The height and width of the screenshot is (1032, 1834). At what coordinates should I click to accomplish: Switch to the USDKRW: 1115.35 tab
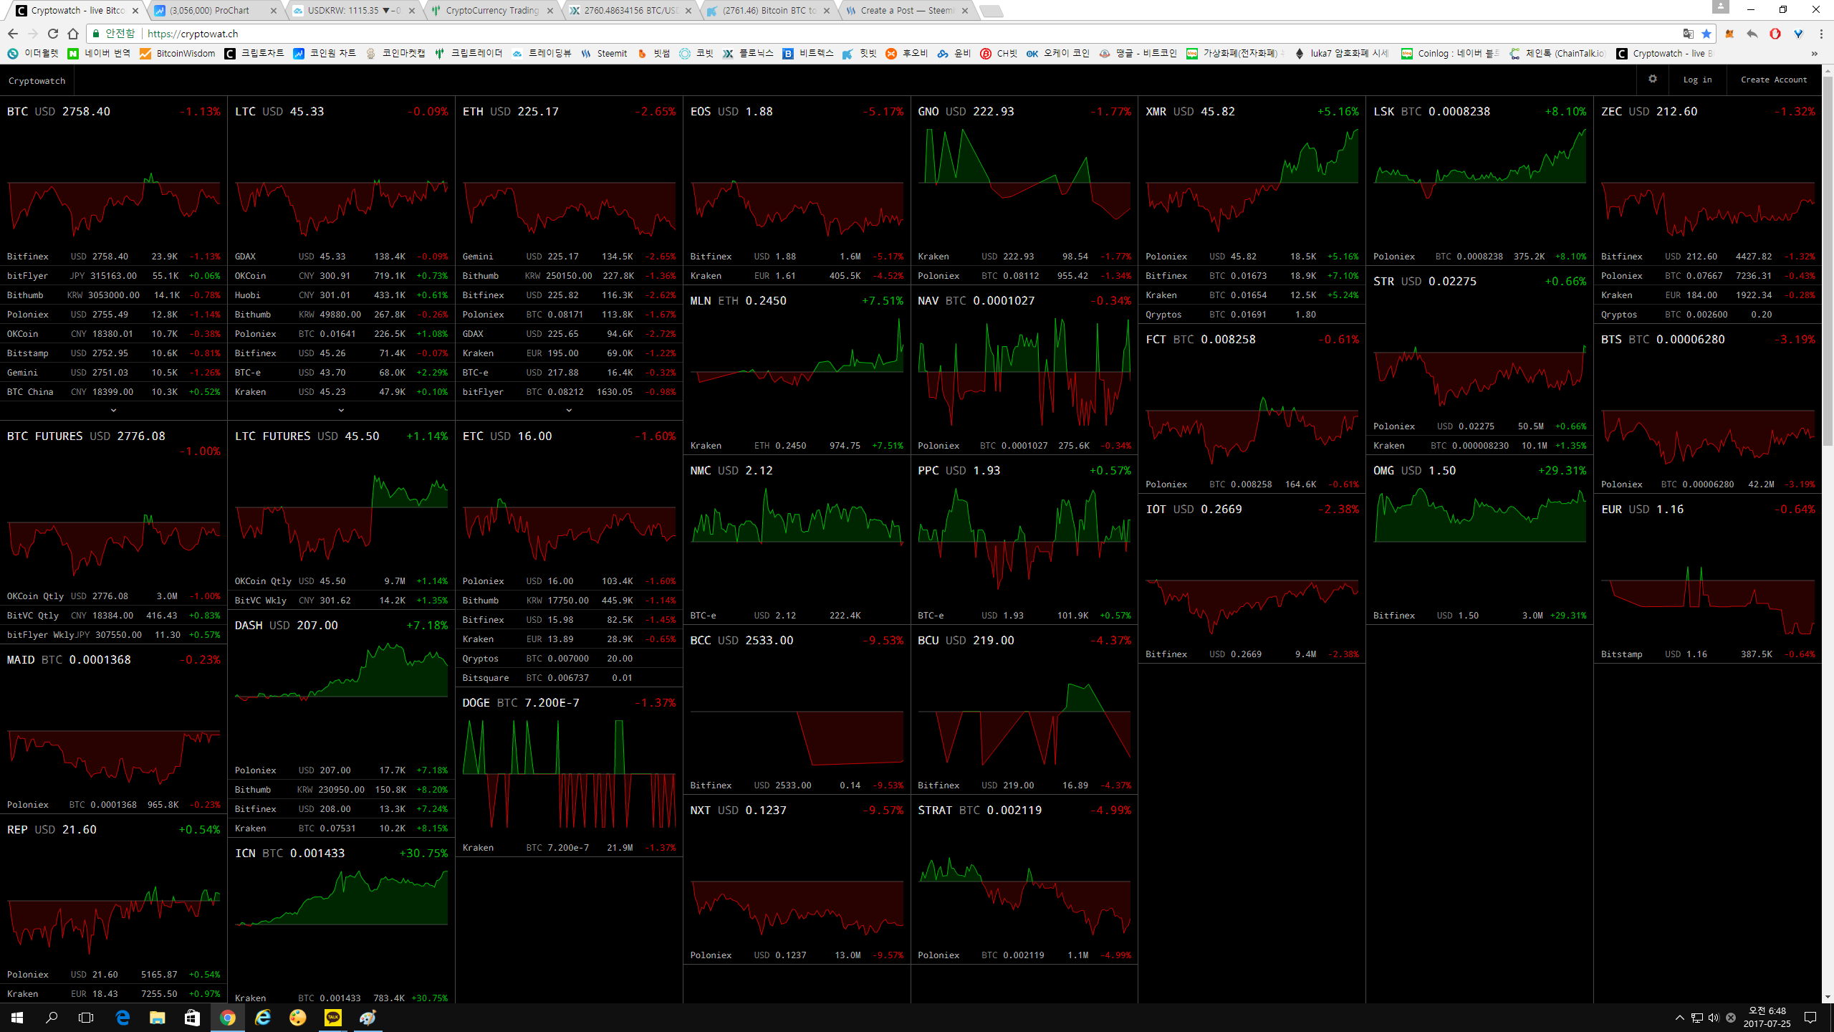click(x=353, y=11)
